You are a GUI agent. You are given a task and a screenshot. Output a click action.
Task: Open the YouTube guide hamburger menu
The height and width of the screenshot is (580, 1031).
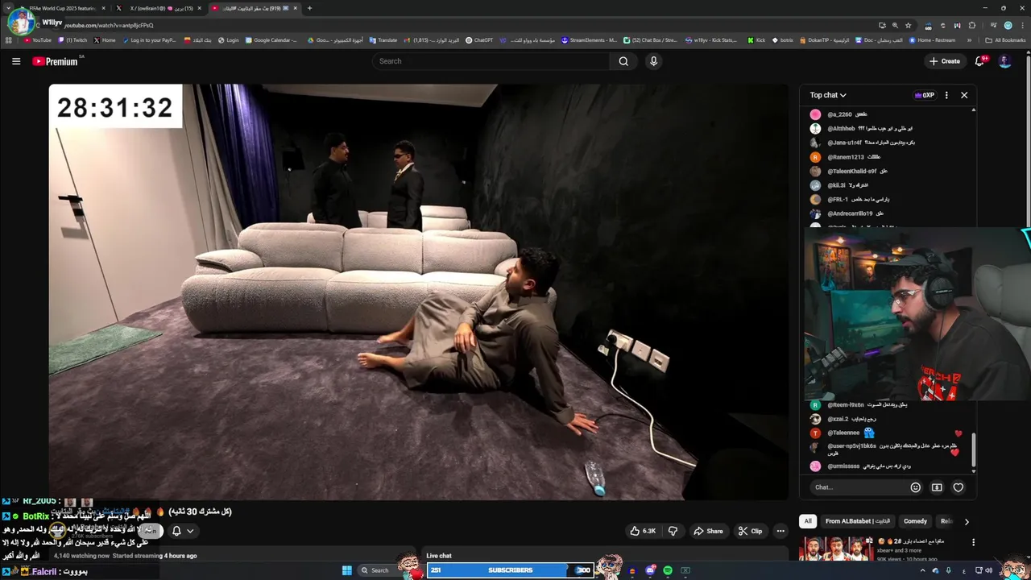tap(16, 61)
